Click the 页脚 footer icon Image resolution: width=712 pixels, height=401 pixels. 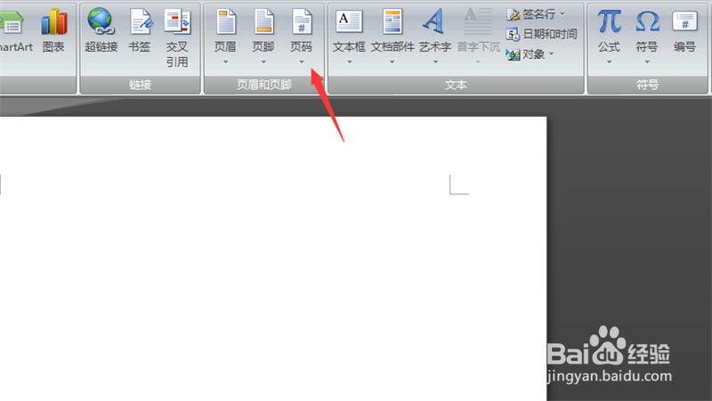pos(263,21)
